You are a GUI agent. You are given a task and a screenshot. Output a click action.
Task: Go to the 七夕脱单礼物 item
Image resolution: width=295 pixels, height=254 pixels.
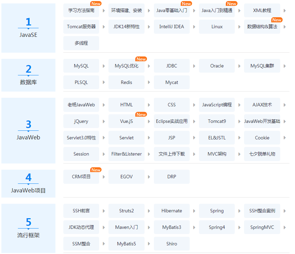point(262,154)
